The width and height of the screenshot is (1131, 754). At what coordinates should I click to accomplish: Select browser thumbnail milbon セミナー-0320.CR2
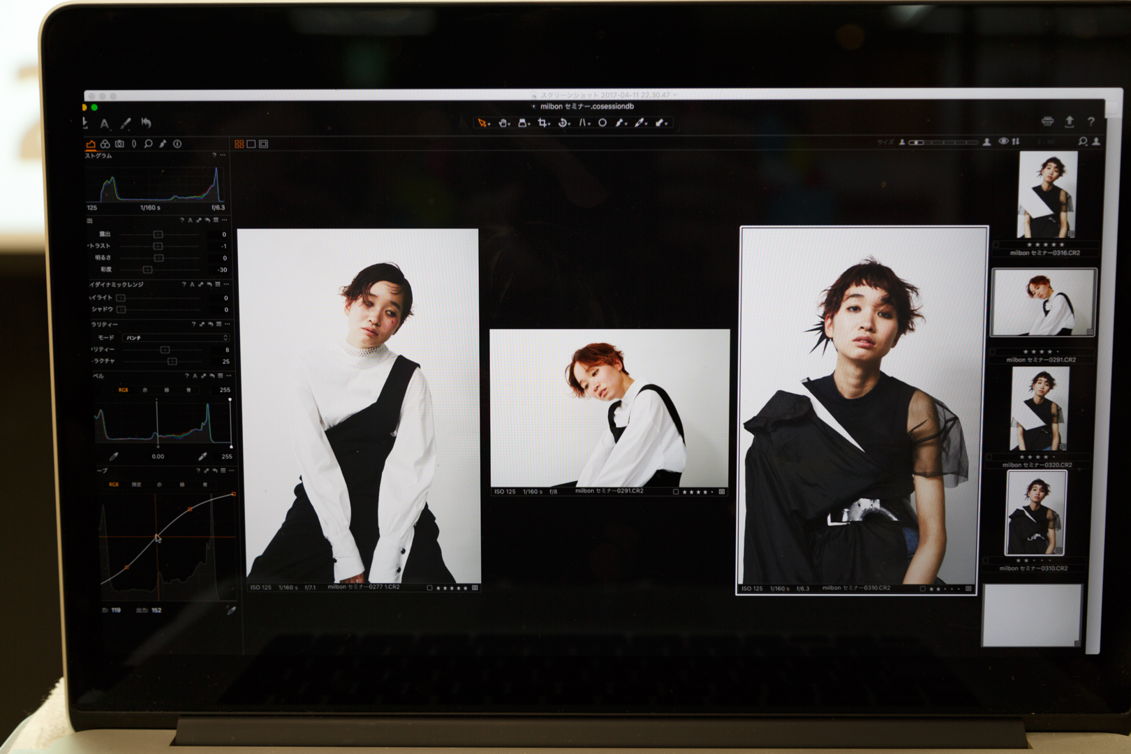1040,408
